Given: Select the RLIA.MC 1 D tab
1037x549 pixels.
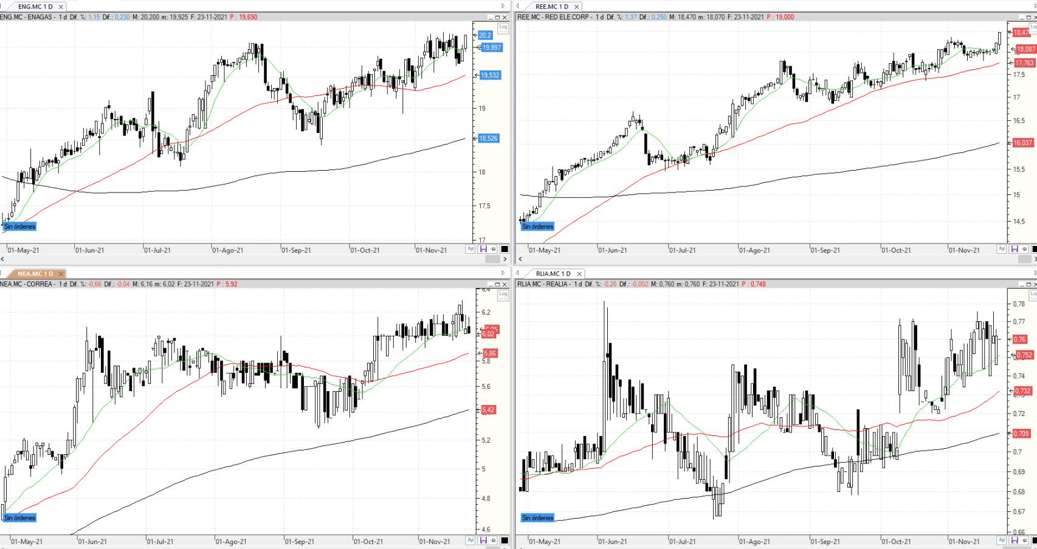Looking at the screenshot, I should (553, 274).
